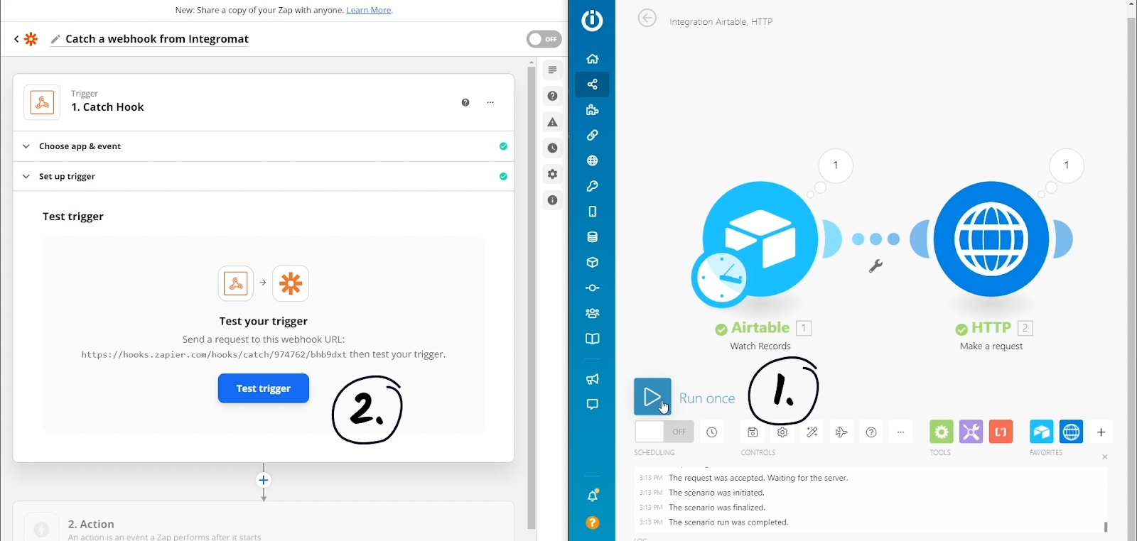Open Webhooks globe icon in the sidebar
1137x541 pixels.
(592, 160)
